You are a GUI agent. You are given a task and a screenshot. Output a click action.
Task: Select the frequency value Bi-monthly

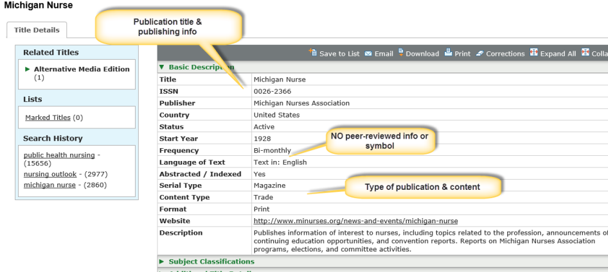click(x=273, y=151)
